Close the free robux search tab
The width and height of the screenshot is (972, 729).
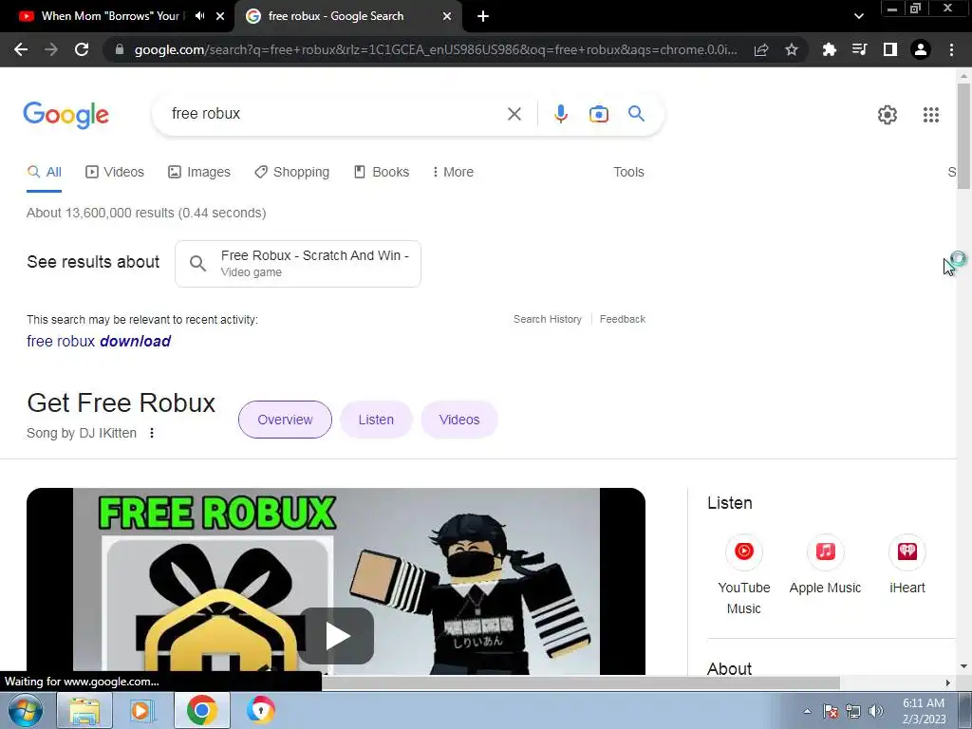[x=447, y=16]
